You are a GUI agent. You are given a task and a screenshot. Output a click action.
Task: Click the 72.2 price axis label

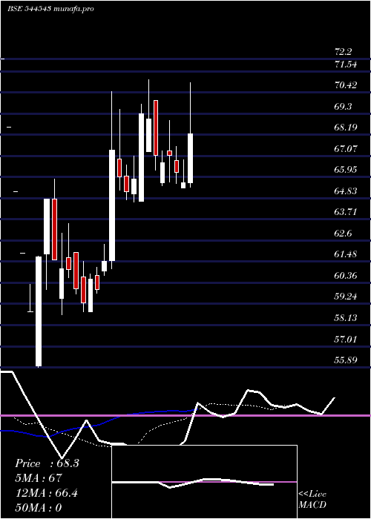click(x=343, y=52)
